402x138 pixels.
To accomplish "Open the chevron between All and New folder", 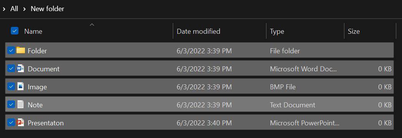I will [24, 9].
